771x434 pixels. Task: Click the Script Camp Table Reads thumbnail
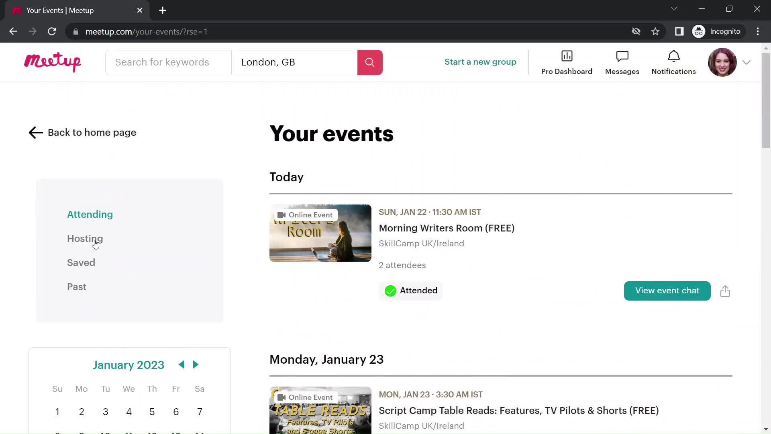pos(320,411)
